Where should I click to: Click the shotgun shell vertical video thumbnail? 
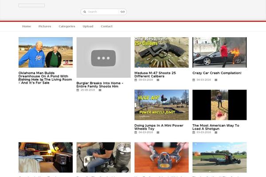pos(220,105)
